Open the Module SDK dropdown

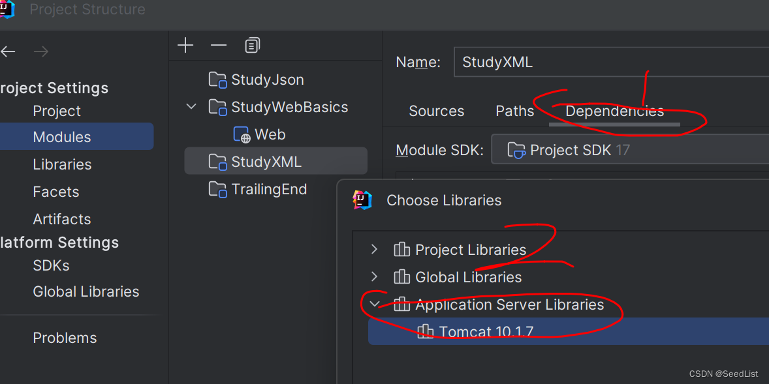630,149
